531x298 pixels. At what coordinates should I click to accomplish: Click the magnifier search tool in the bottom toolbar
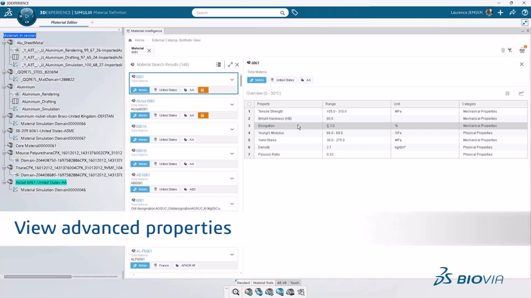[236, 292]
